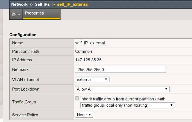Click the Inherit traffic group label text

point(123,99)
